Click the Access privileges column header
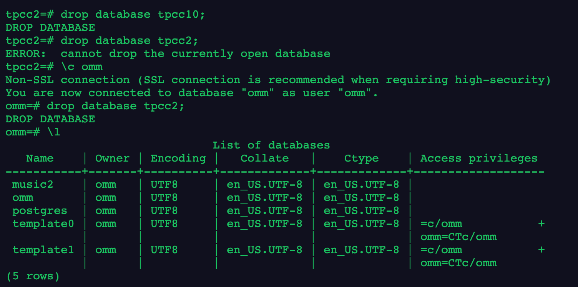578x287 pixels. [x=478, y=159]
